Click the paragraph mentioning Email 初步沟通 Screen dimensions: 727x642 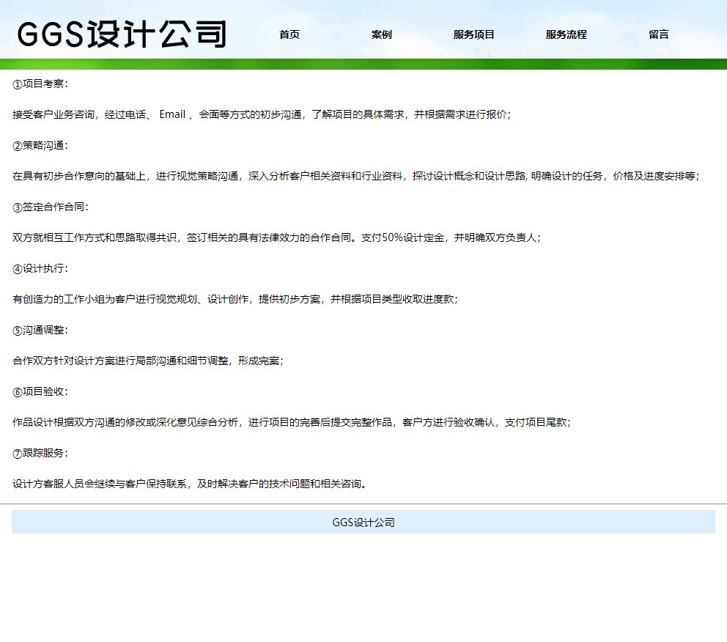262,114
